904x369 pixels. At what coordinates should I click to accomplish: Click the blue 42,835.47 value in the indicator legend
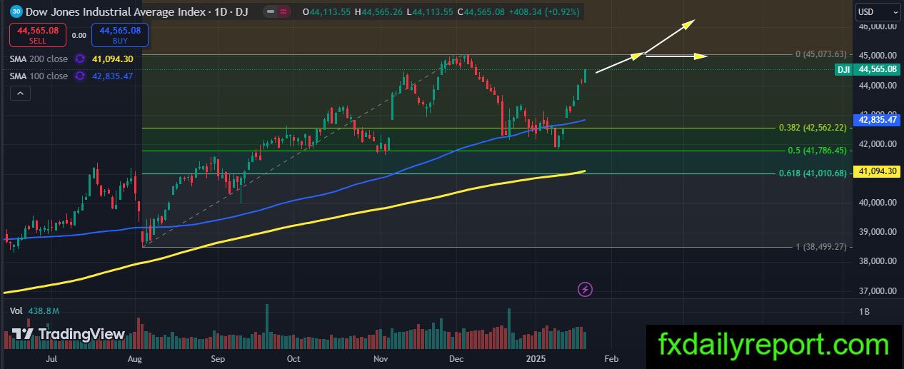pyautogui.click(x=113, y=76)
